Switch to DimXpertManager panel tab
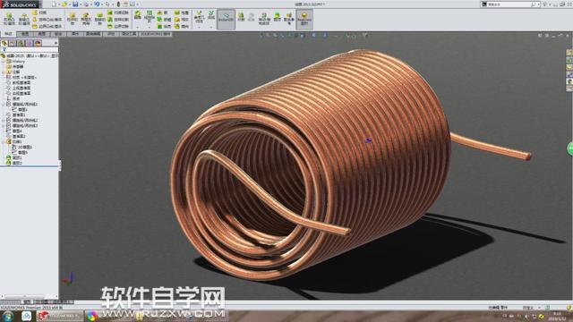The width and height of the screenshot is (573, 322). [30, 43]
